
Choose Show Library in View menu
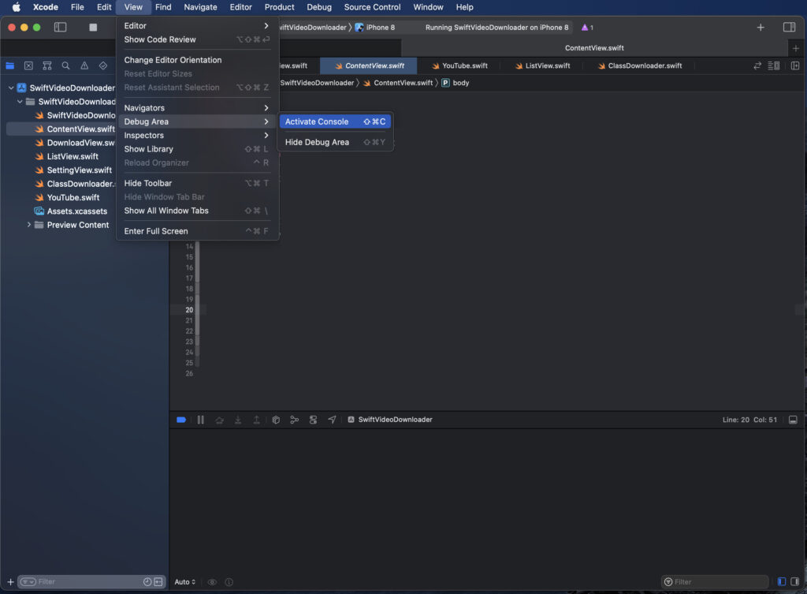pos(196,149)
